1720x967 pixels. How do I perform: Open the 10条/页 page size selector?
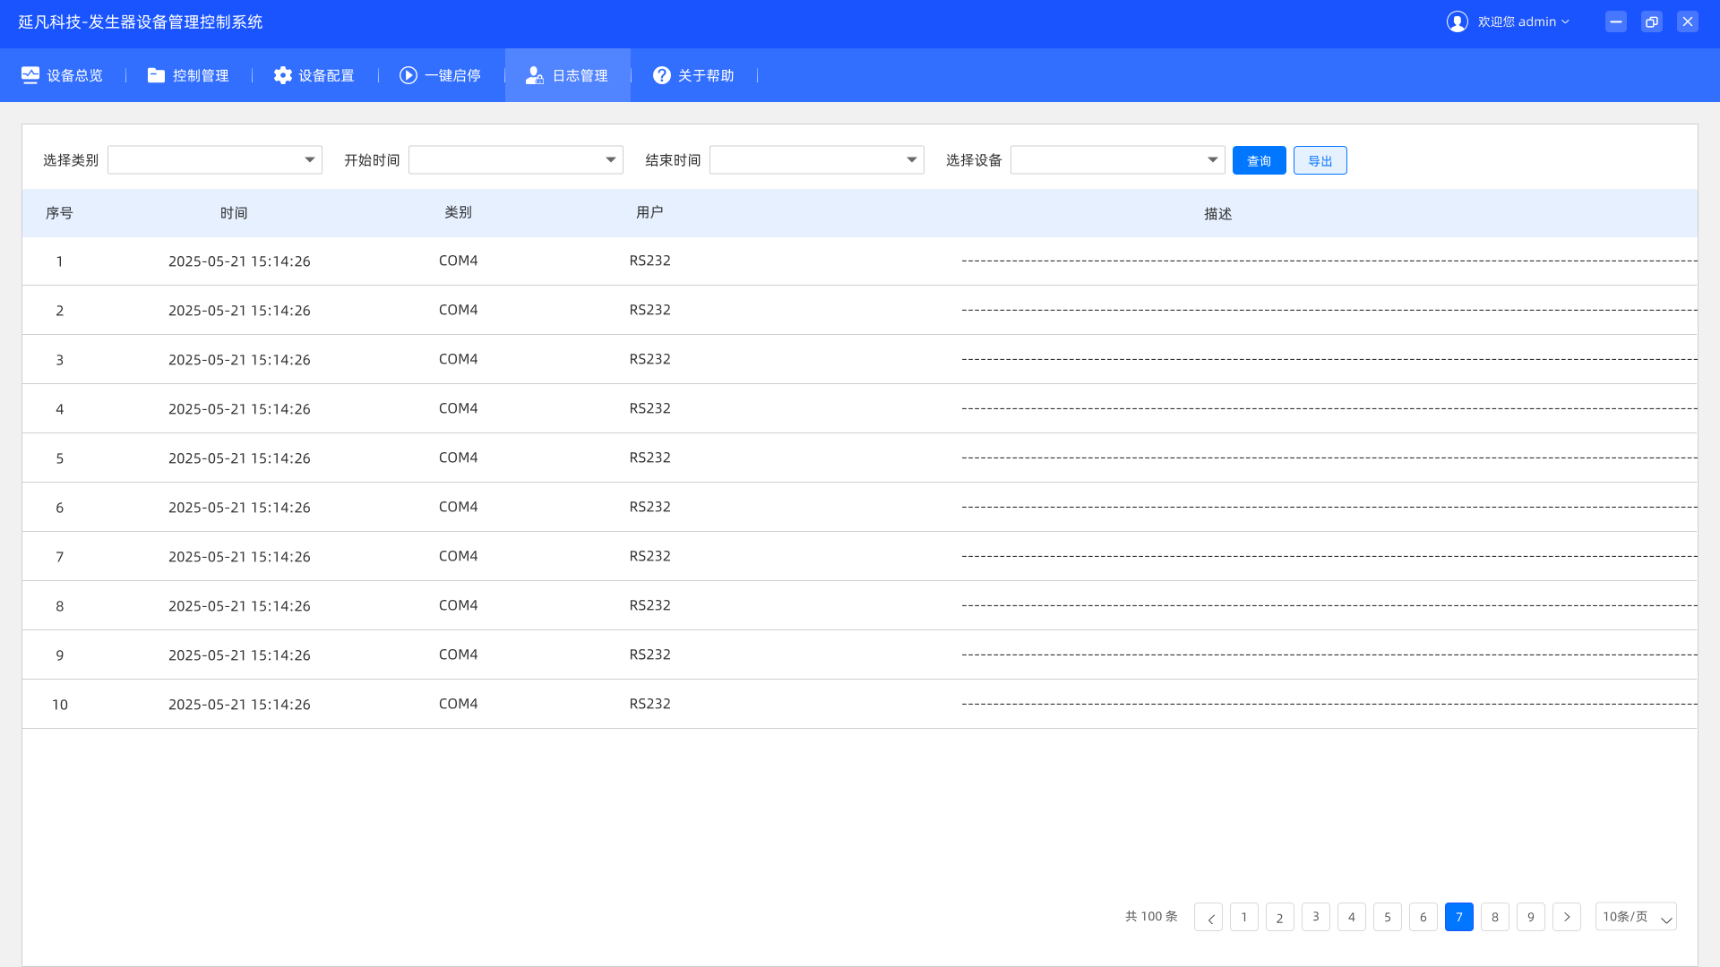pyautogui.click(x=1635, y=917)
